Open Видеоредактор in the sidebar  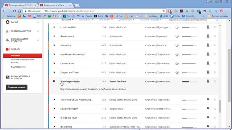point(18,67)
